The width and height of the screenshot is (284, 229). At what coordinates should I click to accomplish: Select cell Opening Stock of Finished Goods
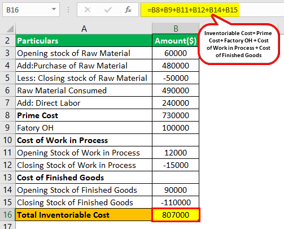(84, 190)
